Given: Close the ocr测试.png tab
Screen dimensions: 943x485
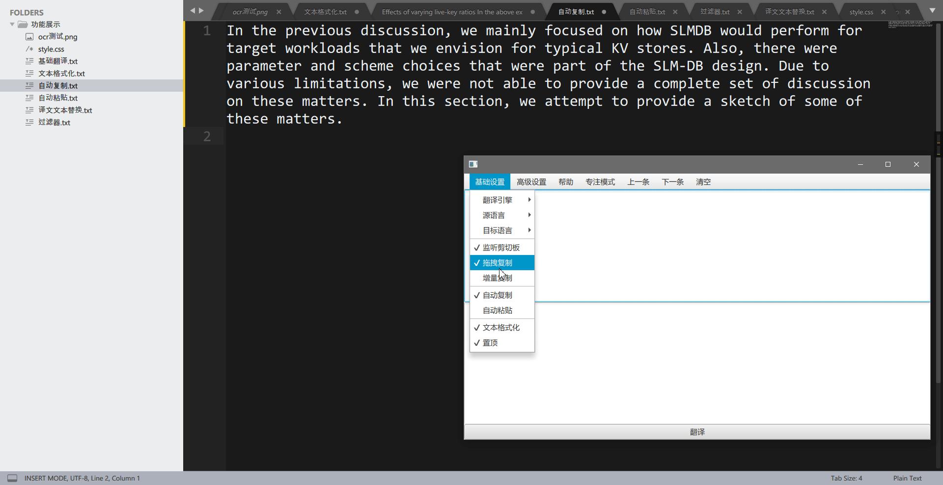Looking at the screenshot, I should pos(279,12).
